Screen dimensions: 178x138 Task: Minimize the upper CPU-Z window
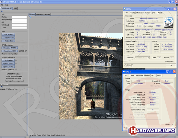click(169, 9)
